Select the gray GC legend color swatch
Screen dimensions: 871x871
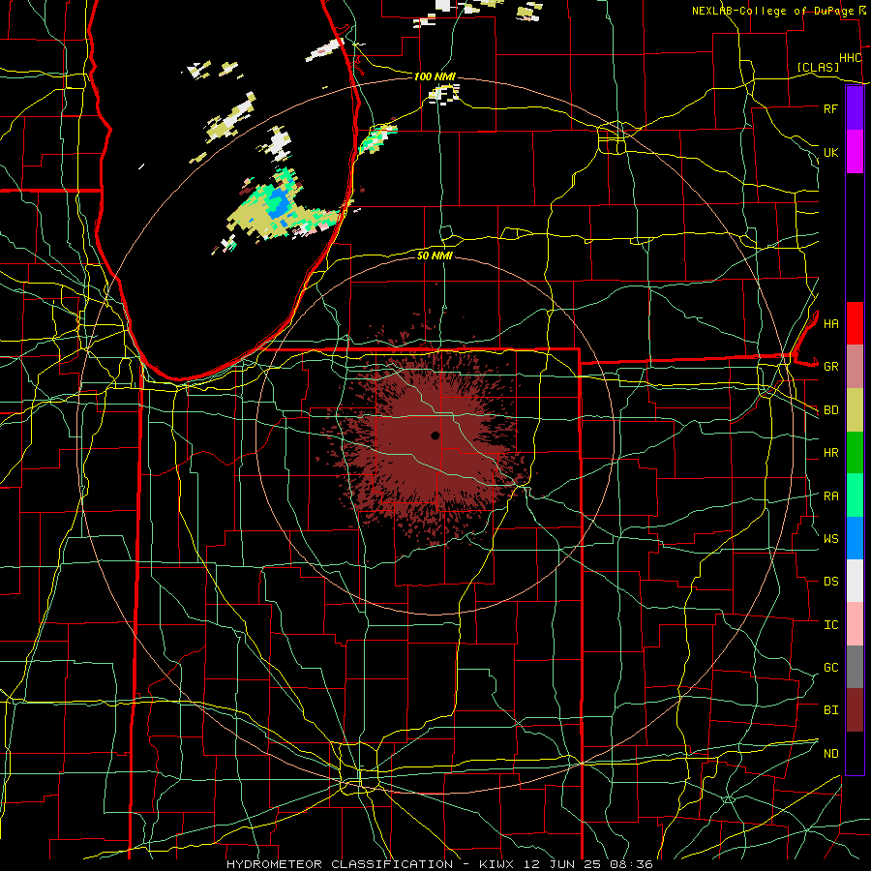pos(855,667)
